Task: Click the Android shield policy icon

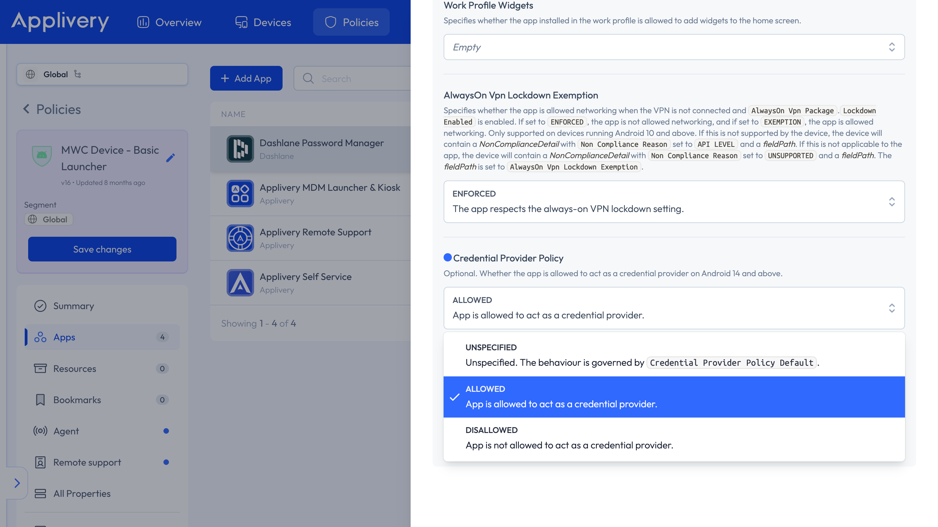Action: click(42, 155)
